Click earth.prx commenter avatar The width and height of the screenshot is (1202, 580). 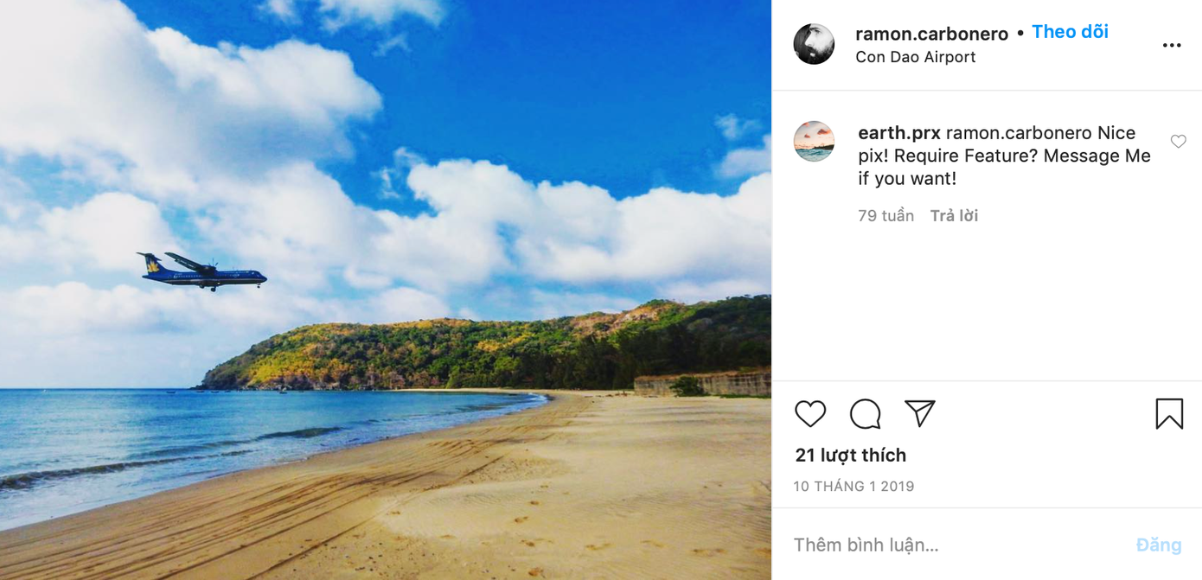pos(814,141)
